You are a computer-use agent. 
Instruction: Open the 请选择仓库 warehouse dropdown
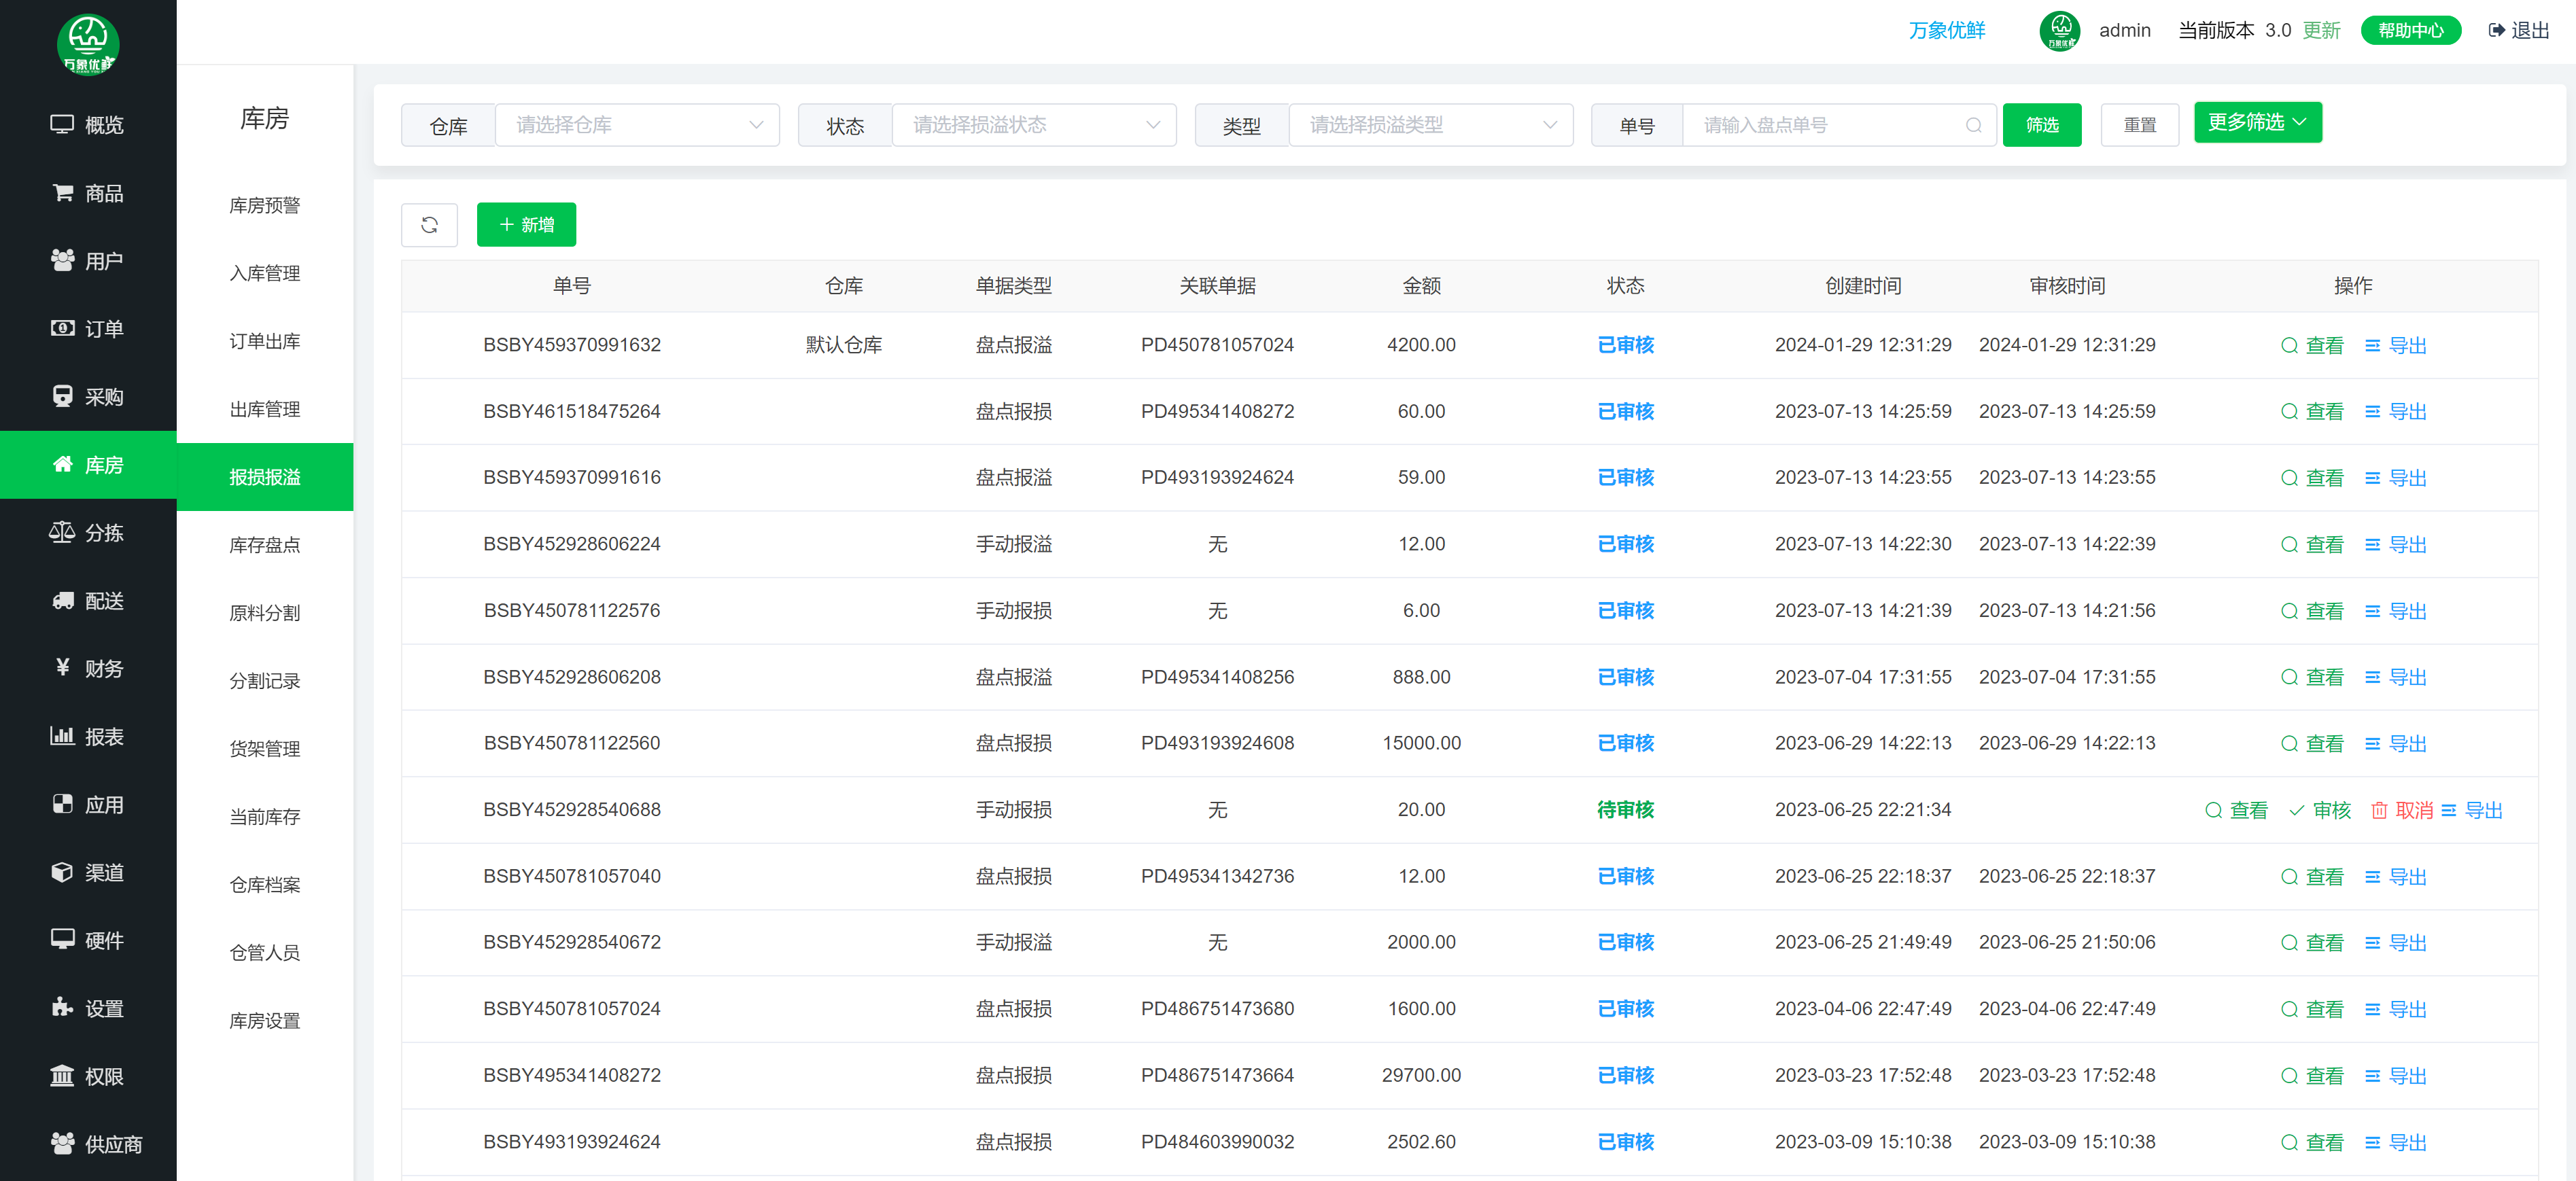pyautogui.click(x=637, y=125)
